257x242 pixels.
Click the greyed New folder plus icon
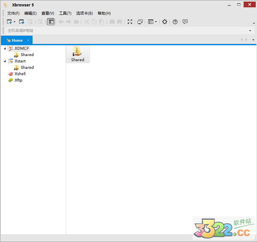pyautogui.click(x=120, y=22)
